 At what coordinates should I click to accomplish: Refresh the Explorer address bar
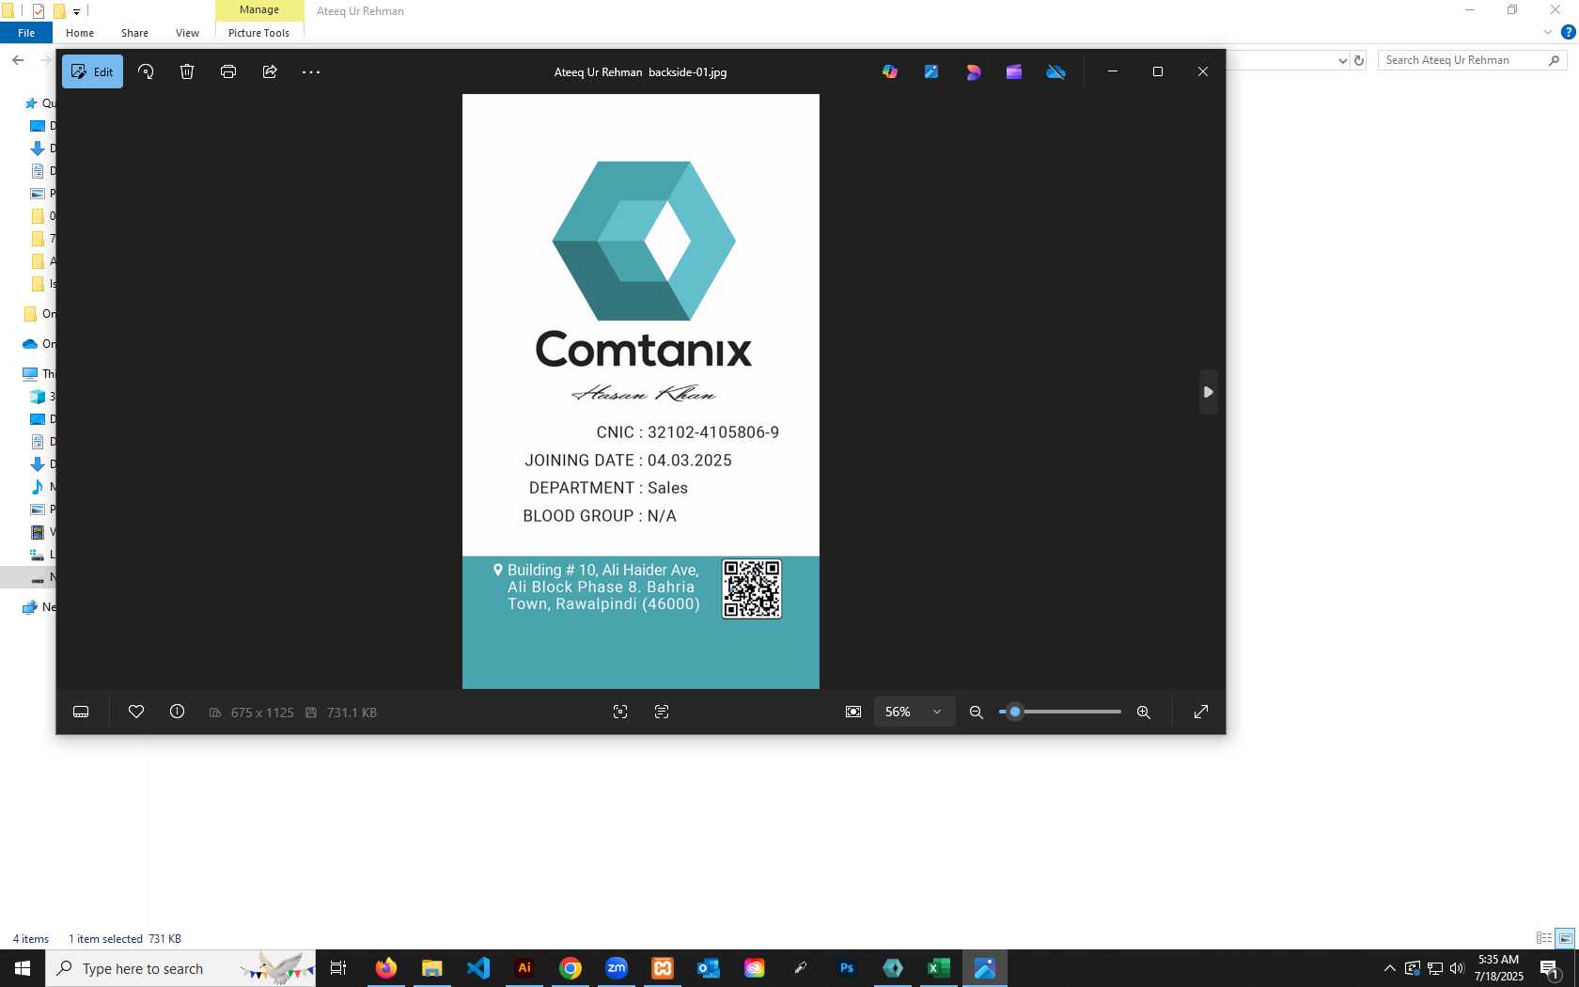pos(1359,60)
